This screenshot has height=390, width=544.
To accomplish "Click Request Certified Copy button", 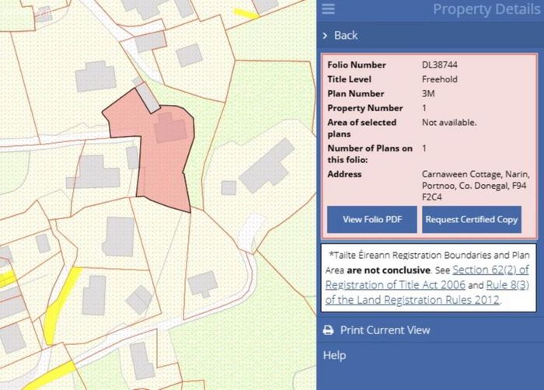I will click(472, 220).
